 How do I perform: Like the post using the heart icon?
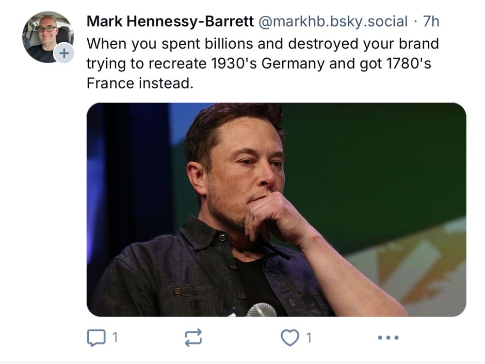point(290,336)
